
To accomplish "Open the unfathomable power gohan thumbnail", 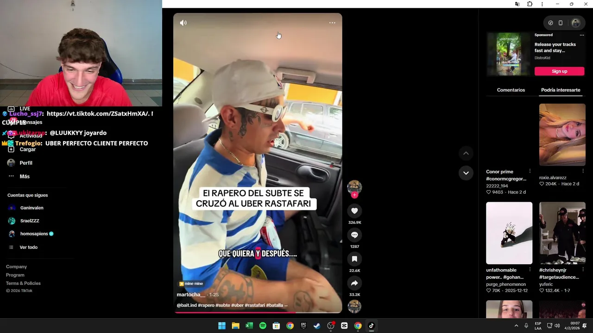I will point(509,233).
